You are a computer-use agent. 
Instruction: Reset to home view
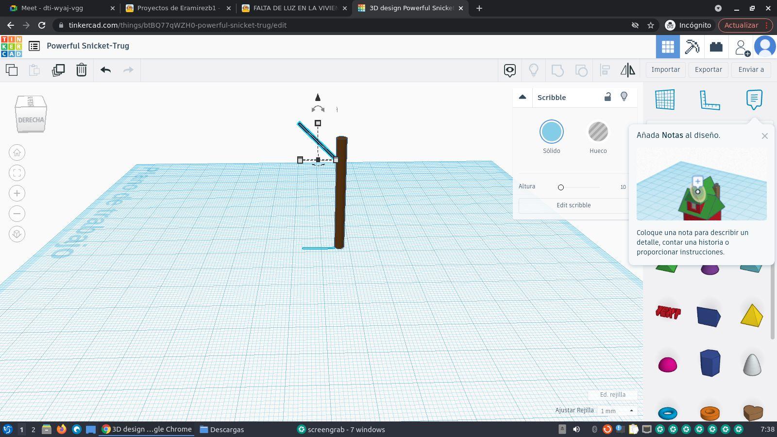coord(17,152)
